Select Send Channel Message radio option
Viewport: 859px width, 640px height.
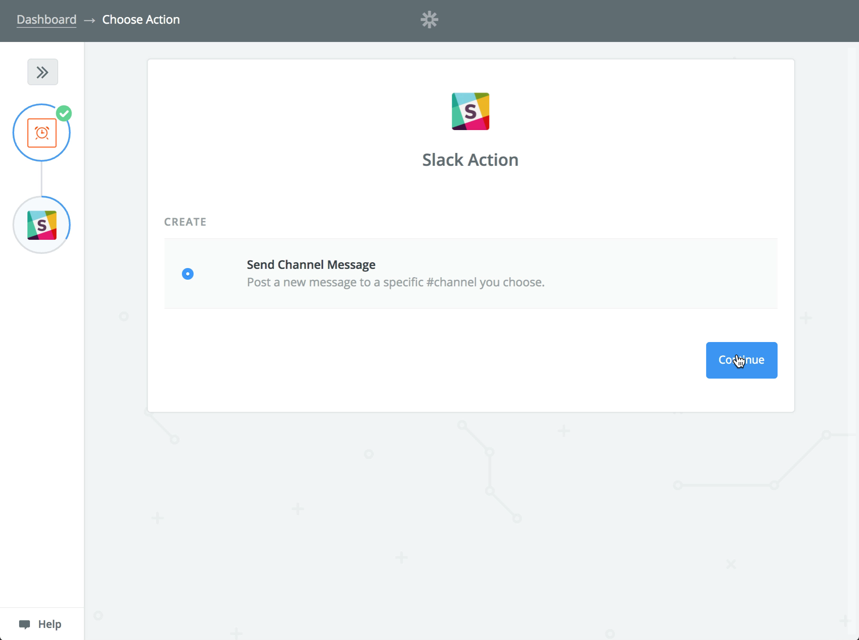(x=188, y=274)
